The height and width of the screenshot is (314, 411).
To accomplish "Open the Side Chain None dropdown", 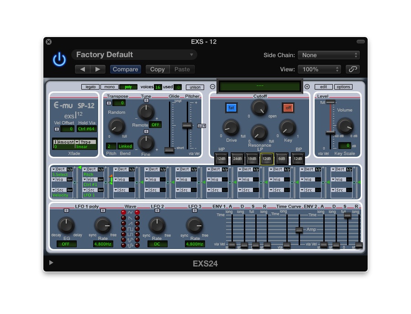I will tap(329, 55).
